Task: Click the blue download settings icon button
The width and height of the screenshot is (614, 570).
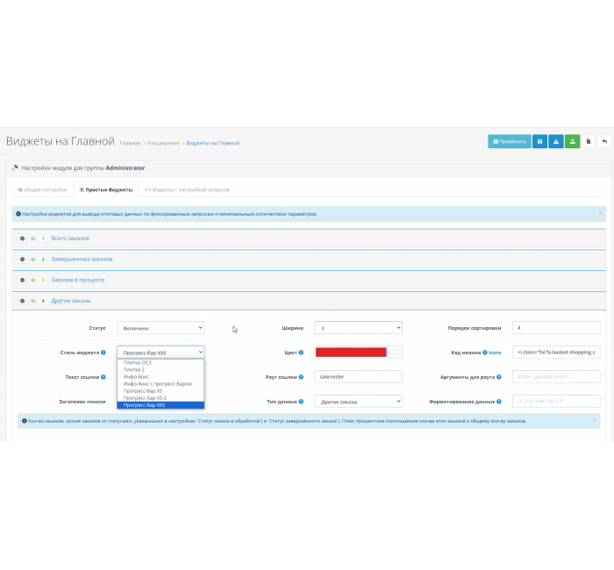Action: coord(556,141)
